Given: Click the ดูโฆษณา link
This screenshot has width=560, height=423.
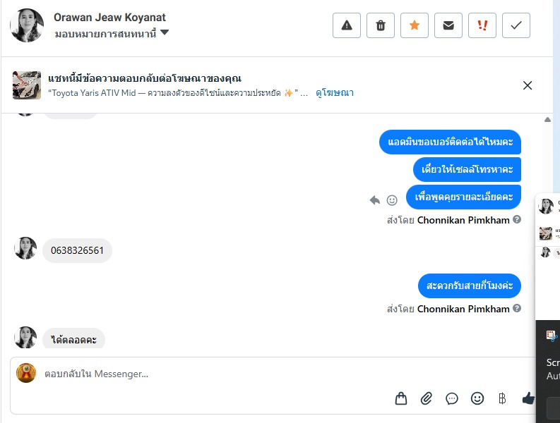Looking at the screenshot, I should coord(335,93).
